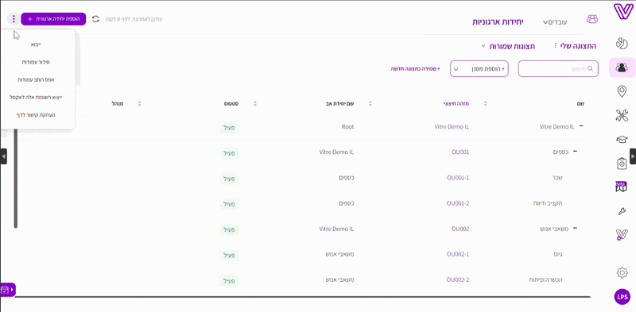Viewport: 636px width, 312px height.
Task: Click שמירה כתצוגה חדשה link
Action: [x=415, y=69]
